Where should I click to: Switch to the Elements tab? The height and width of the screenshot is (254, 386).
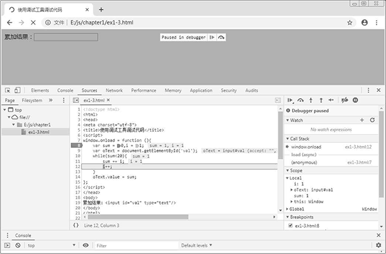[x=40, y=90]
